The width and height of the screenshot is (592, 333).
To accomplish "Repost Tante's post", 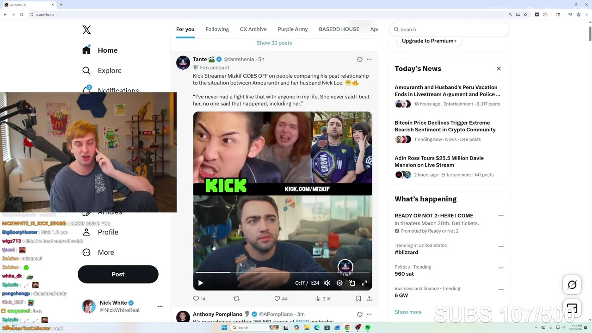I will tap(237, 299).
